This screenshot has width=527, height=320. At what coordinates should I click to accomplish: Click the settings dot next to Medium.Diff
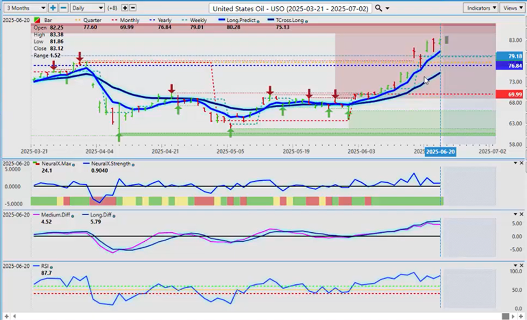click(72, 216)
